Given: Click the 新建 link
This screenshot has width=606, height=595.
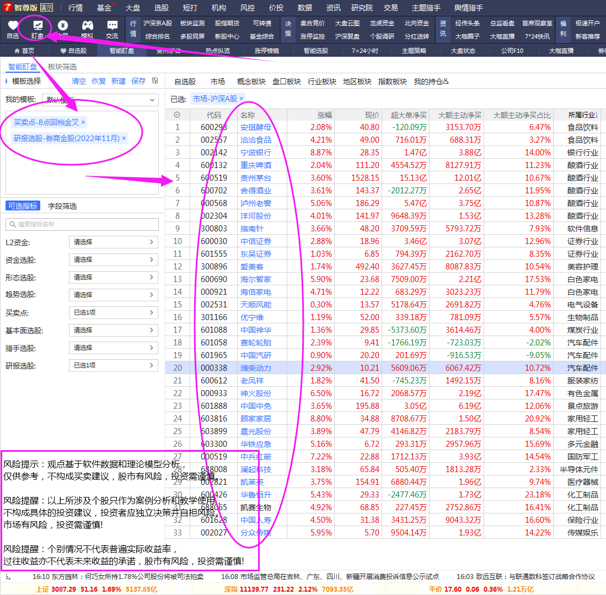Looking at the screenshot, I should tap(118, 81).
